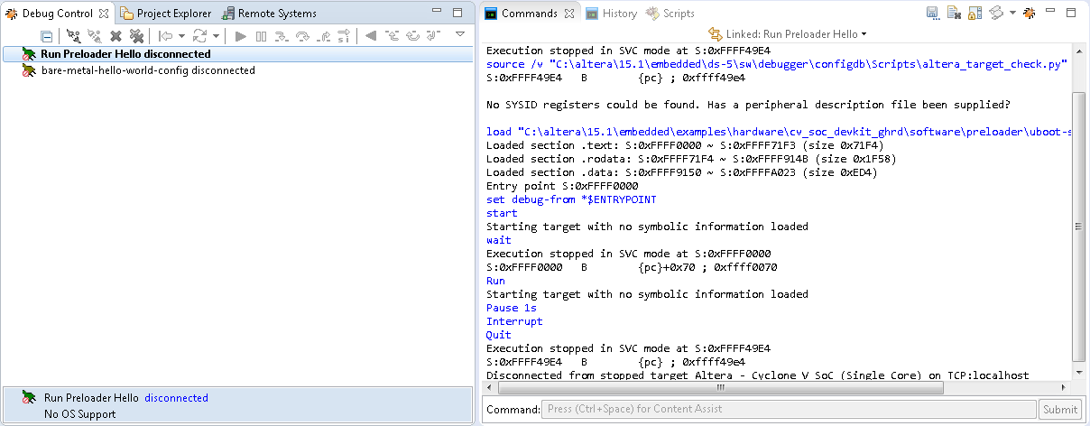1090x426 pixels.
Task: Click the Save console buffer icon
Action: coord(932,14)
